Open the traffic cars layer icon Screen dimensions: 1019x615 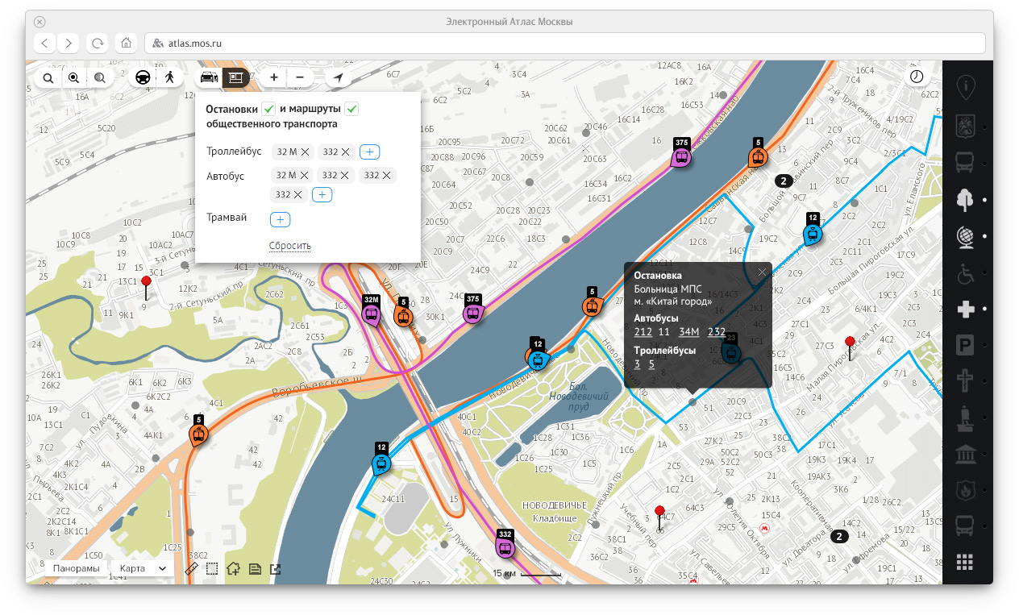coord(209,77)
